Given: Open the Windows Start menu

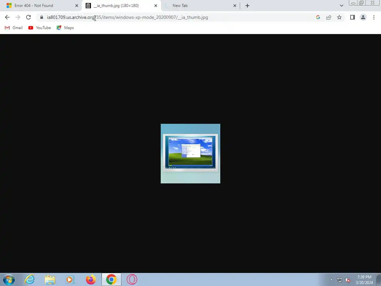Looking at the screenshot, I should pos(9,279).
